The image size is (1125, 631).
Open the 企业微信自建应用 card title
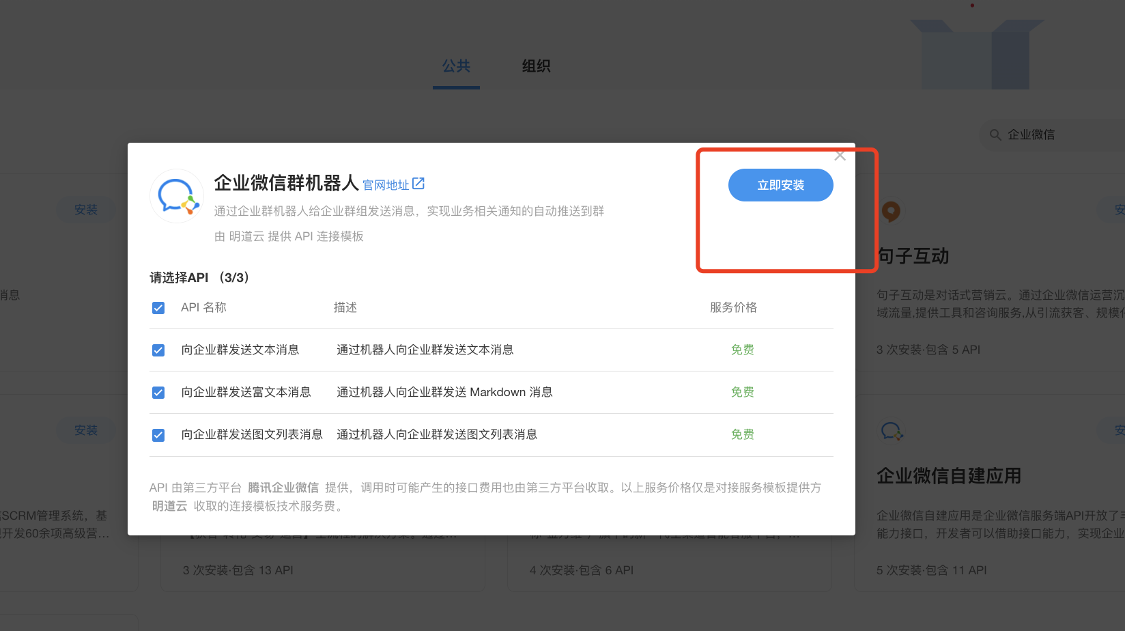[x=949, y=476]
